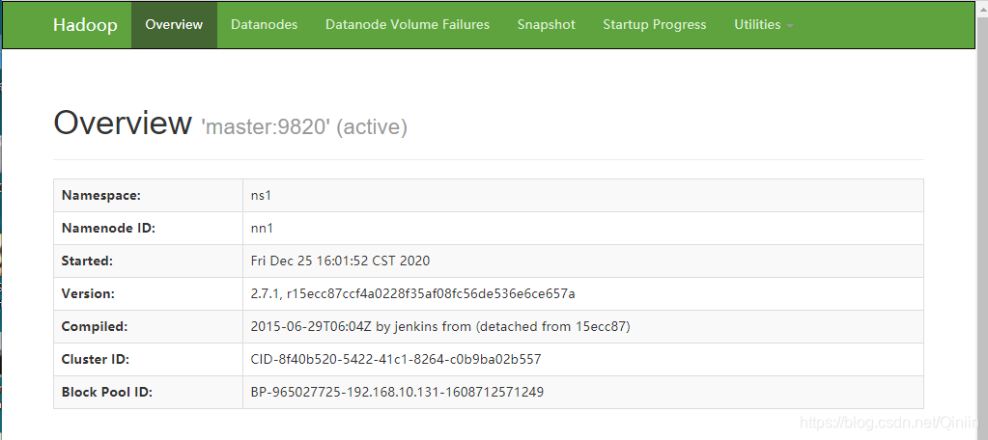Go to the Snapshot tab
This screenshot has width=988, height=440.
pos(547,24)
